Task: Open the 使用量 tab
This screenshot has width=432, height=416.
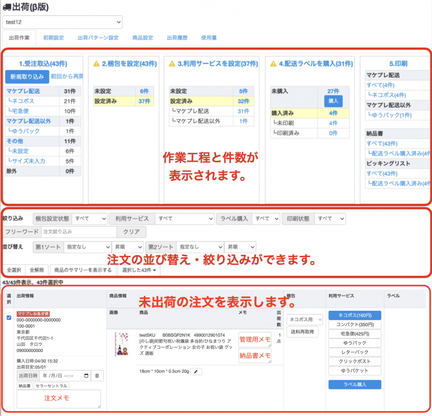Action: [x=209, y=38]
